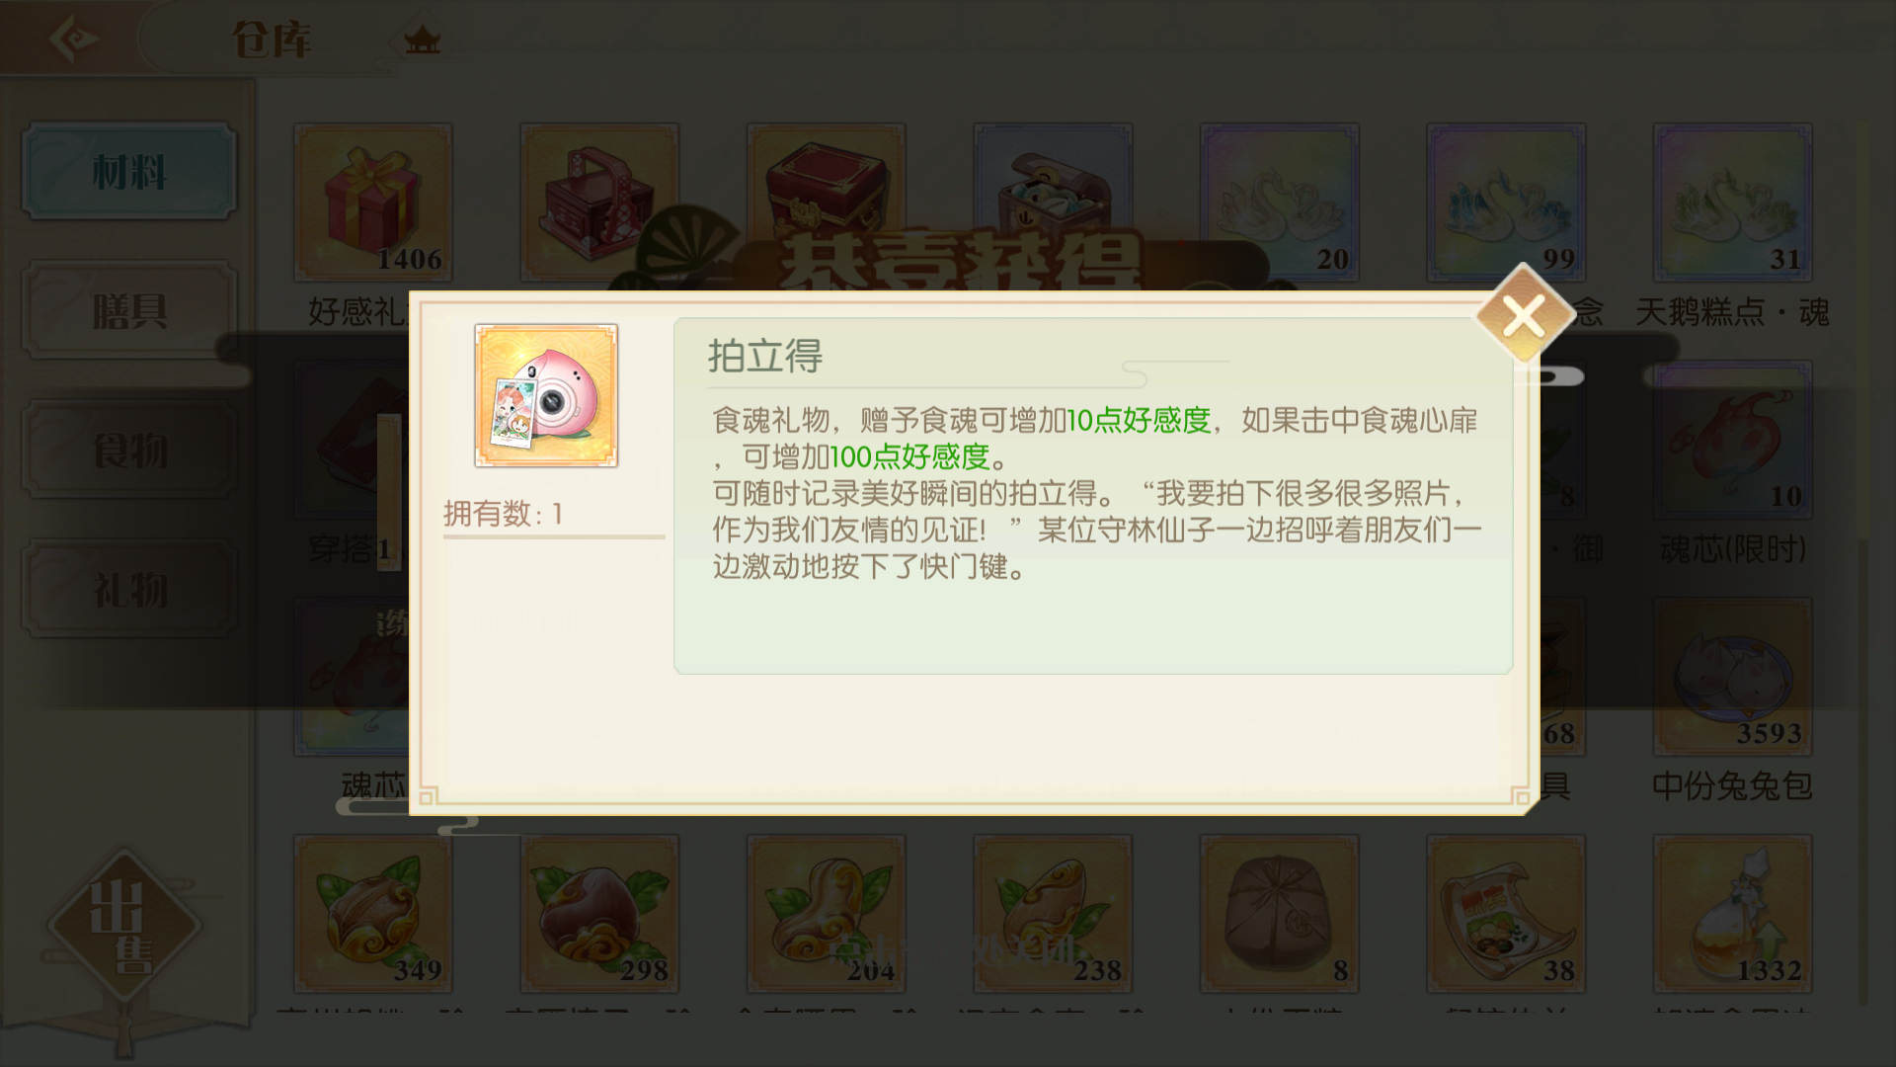Open the 食物 category tab
The width and height of the screenshot is (1896, 1067).
(129, 451)
